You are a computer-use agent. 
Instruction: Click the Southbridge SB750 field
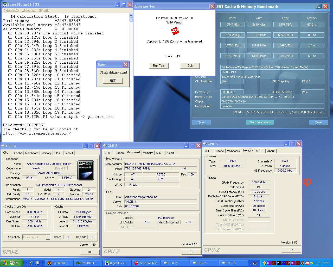(x=161, y=179)
